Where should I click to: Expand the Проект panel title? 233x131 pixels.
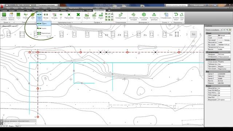point(7,23)
